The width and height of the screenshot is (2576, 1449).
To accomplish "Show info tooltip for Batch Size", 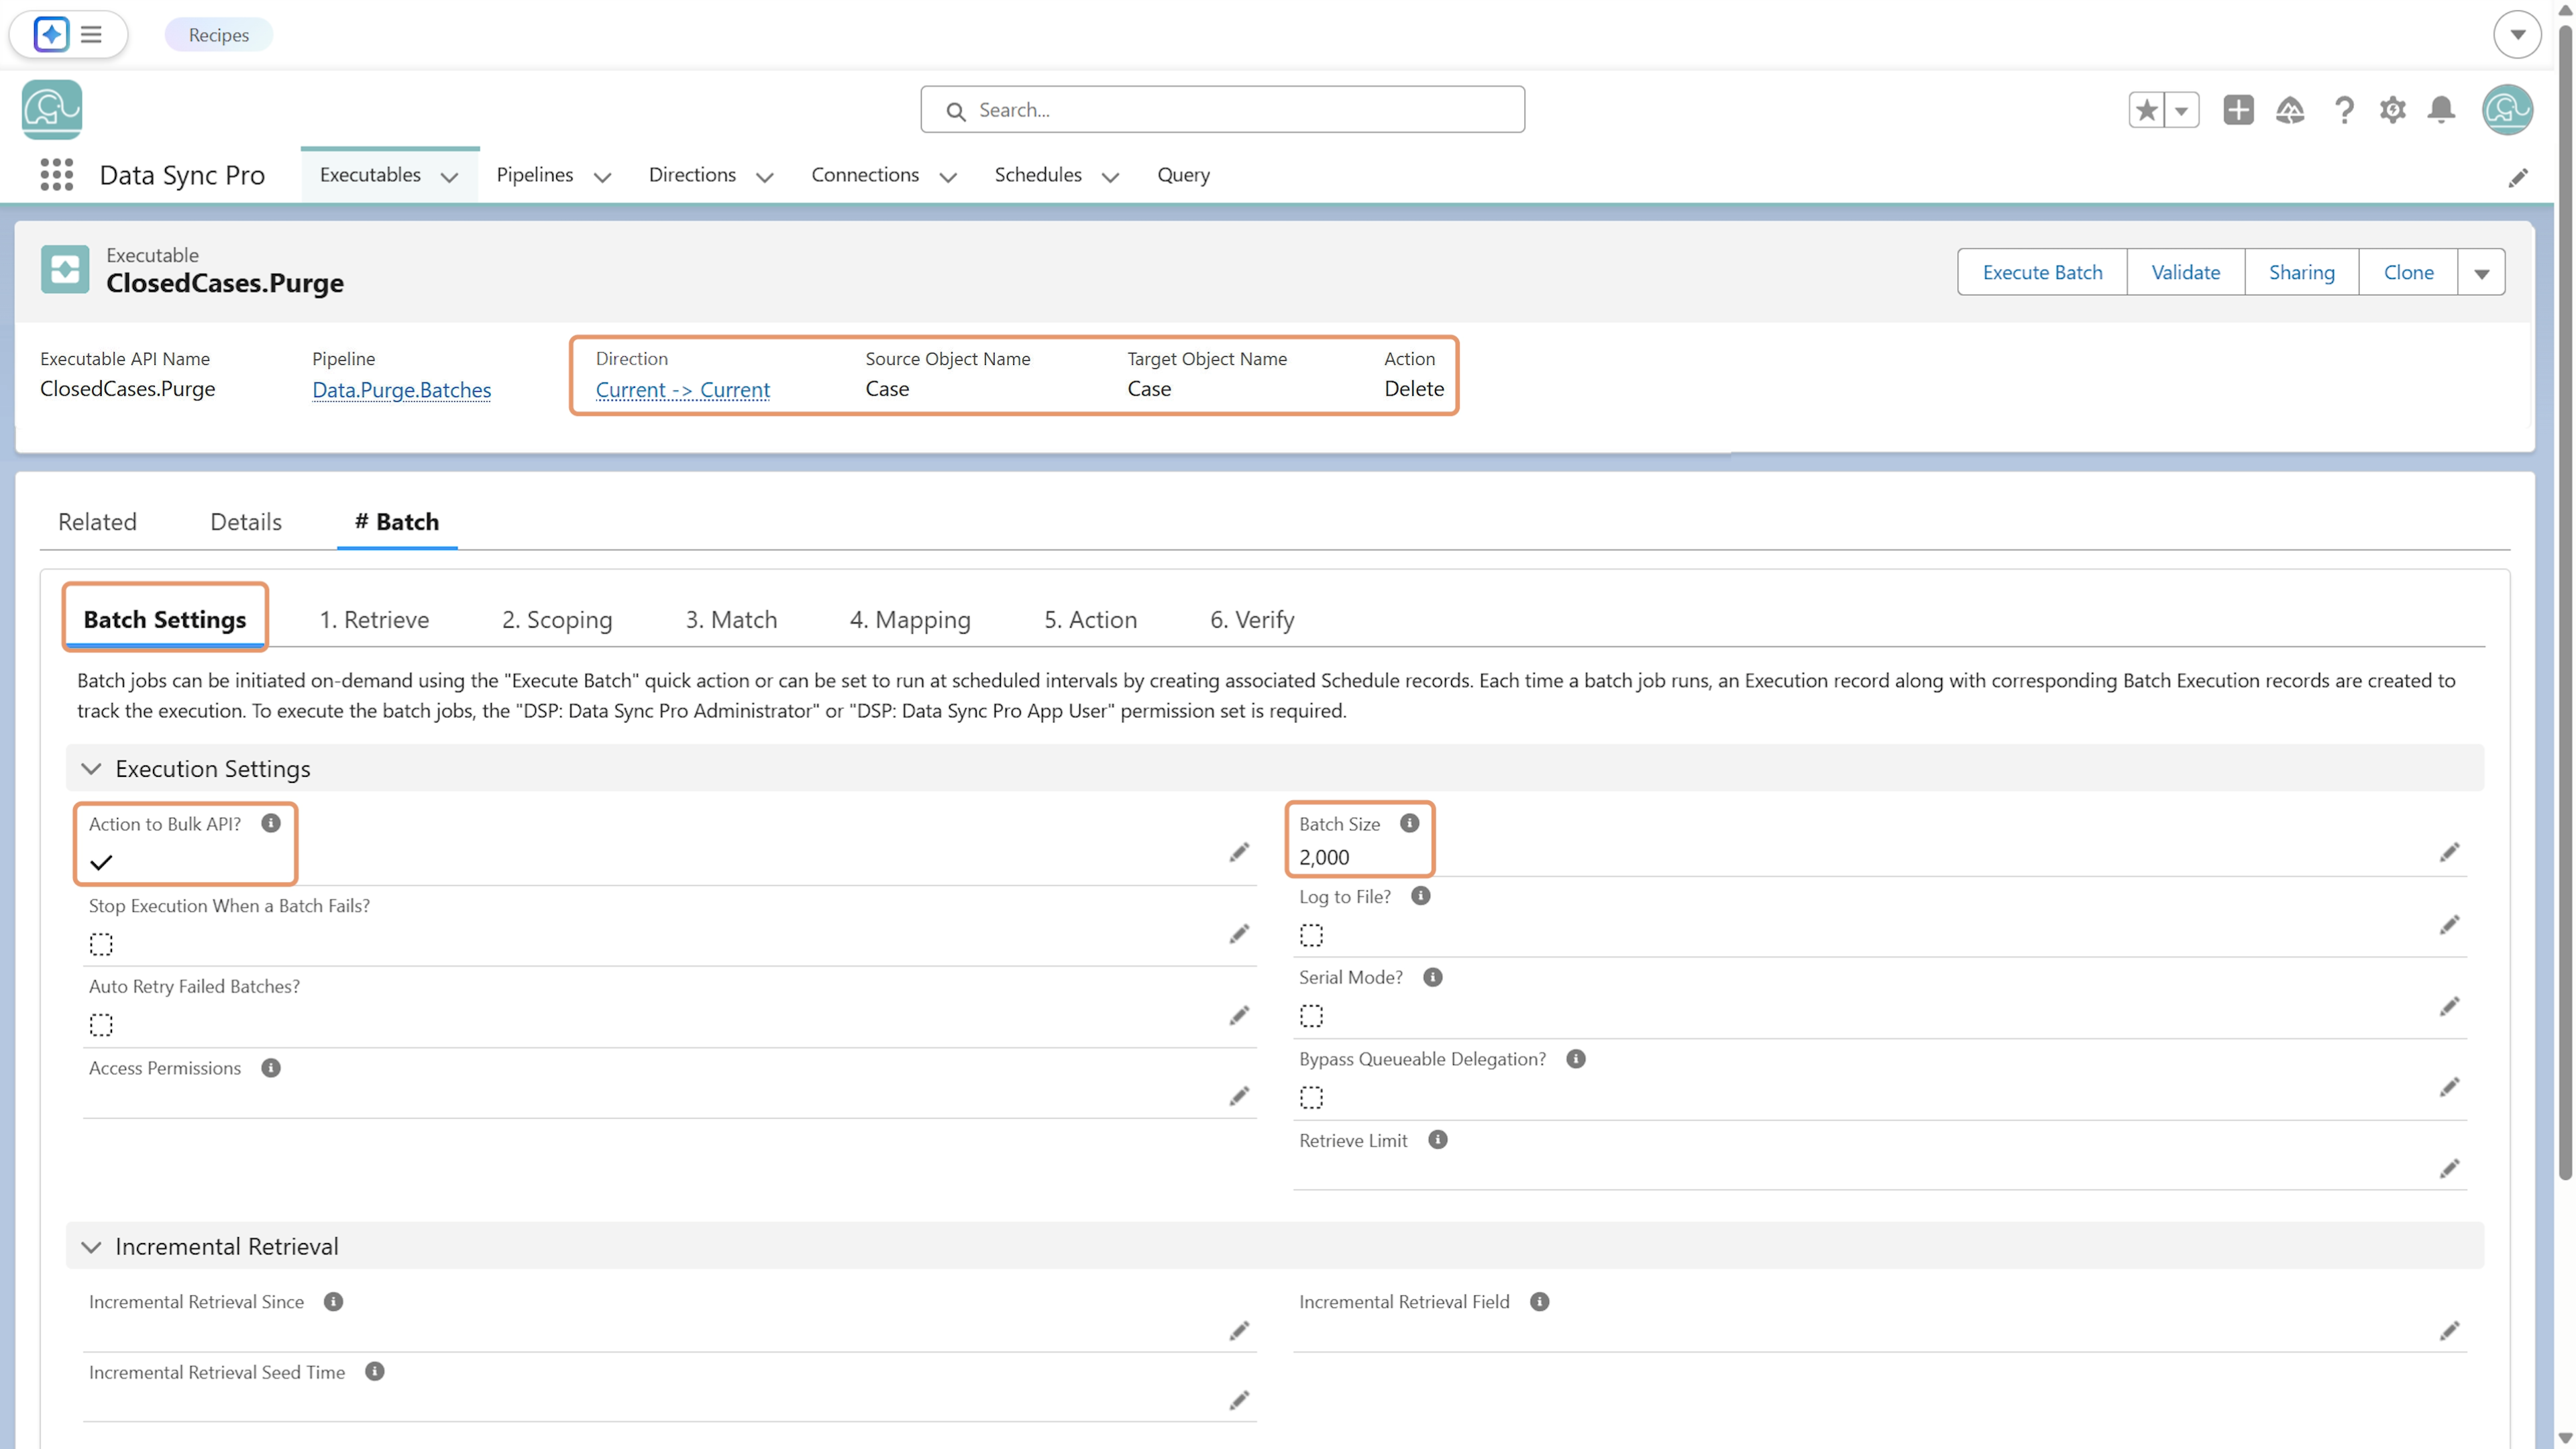I will coord(1409,823).
